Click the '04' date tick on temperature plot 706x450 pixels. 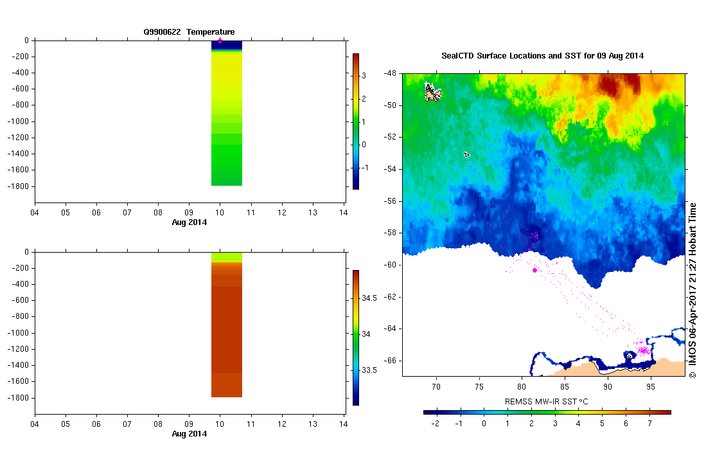35,213
